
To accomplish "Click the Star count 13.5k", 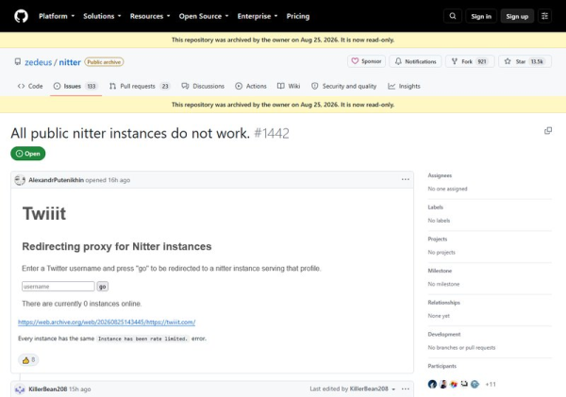I will pyautogui.click(x=537, y=61).
